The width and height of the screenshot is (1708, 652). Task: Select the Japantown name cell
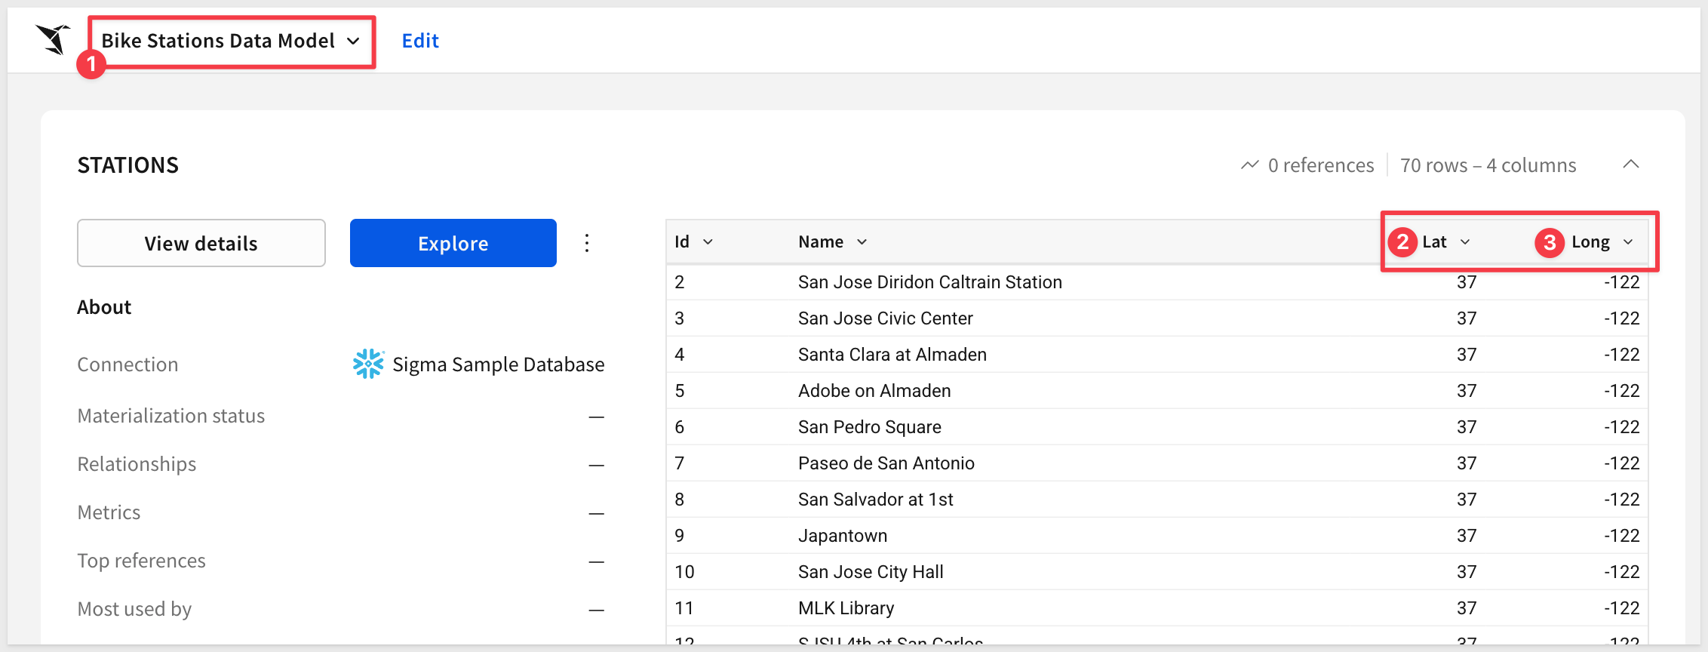point(843,536)
